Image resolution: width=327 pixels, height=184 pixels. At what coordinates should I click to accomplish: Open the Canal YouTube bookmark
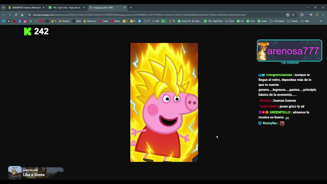[103, 21]
